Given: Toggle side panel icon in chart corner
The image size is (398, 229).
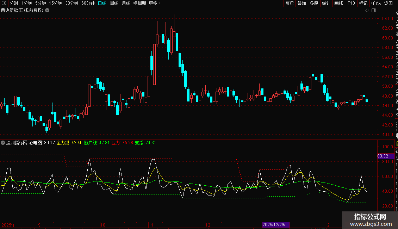Looking at the screenshot, I should pos(374,11).
